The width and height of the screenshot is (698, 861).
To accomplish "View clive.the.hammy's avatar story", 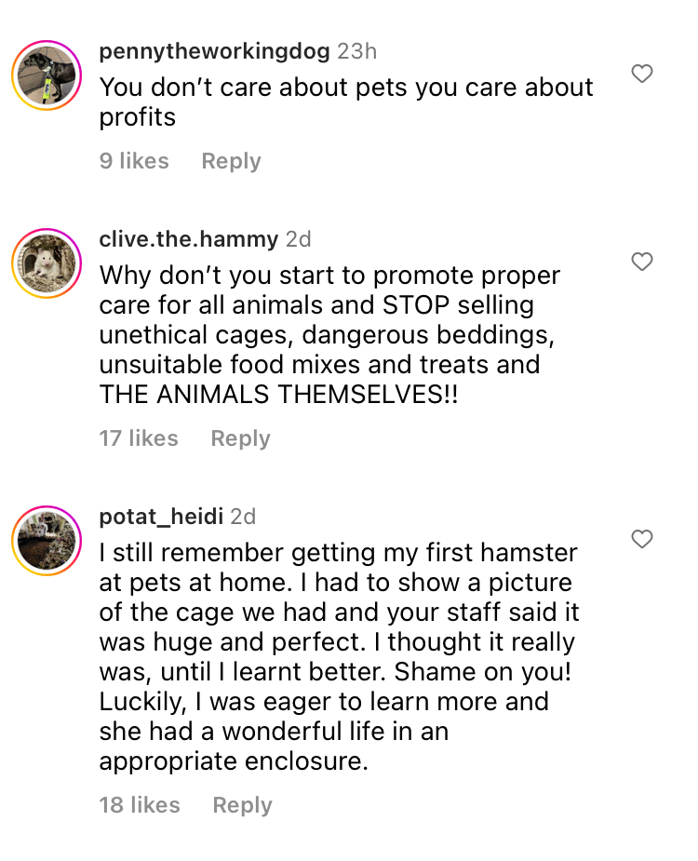I will (x=47, y=263).
